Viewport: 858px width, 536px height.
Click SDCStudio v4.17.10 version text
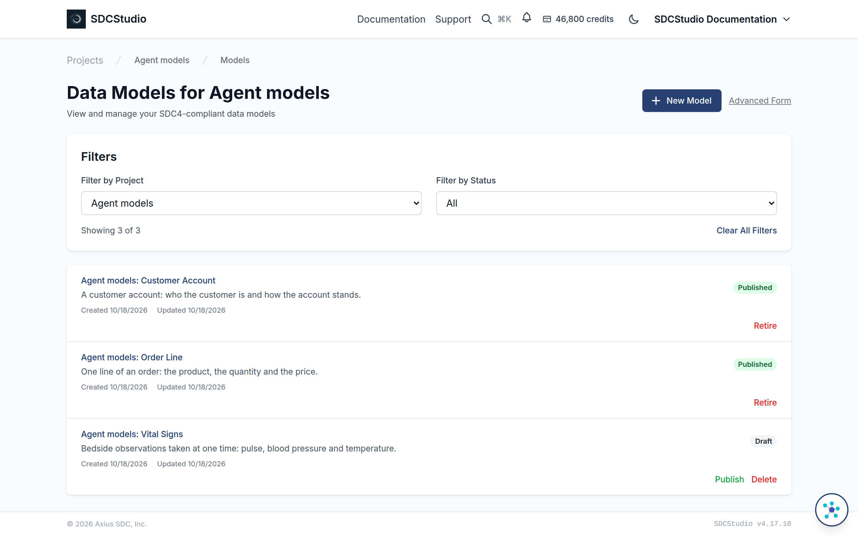click(x=752, y=523)
